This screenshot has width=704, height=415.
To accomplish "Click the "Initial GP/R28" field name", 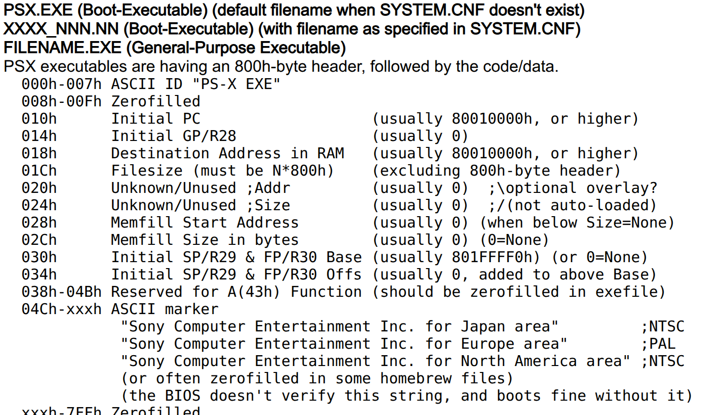I will point(173,136).
